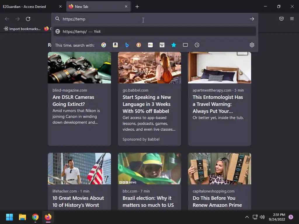Reload the current page
Viewport: 299px width, 224px height.
click(x=28, y=19)
